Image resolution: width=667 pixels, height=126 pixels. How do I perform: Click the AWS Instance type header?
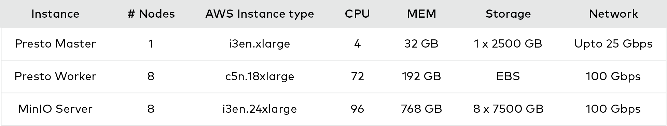pos(260,14)
